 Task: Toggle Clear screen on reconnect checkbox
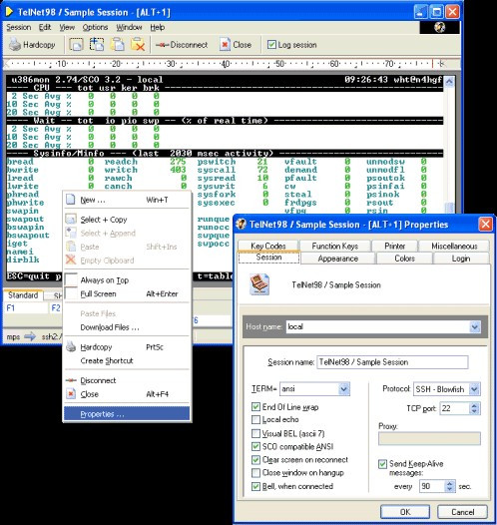pyautogui.click(x=255, y=460)
